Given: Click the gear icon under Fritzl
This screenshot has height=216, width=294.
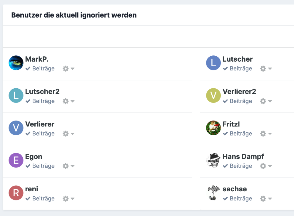Looking at the screenshot, I should (263, 134).
